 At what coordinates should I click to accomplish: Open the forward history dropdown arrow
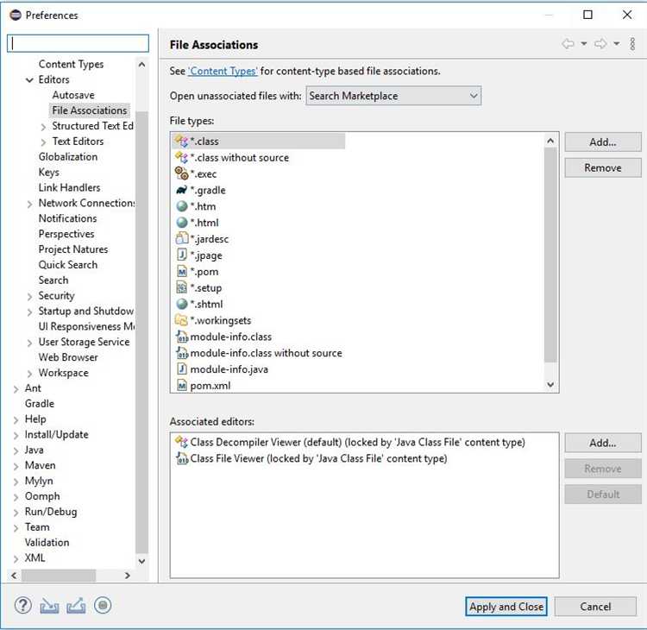click(x=617, y=44)
